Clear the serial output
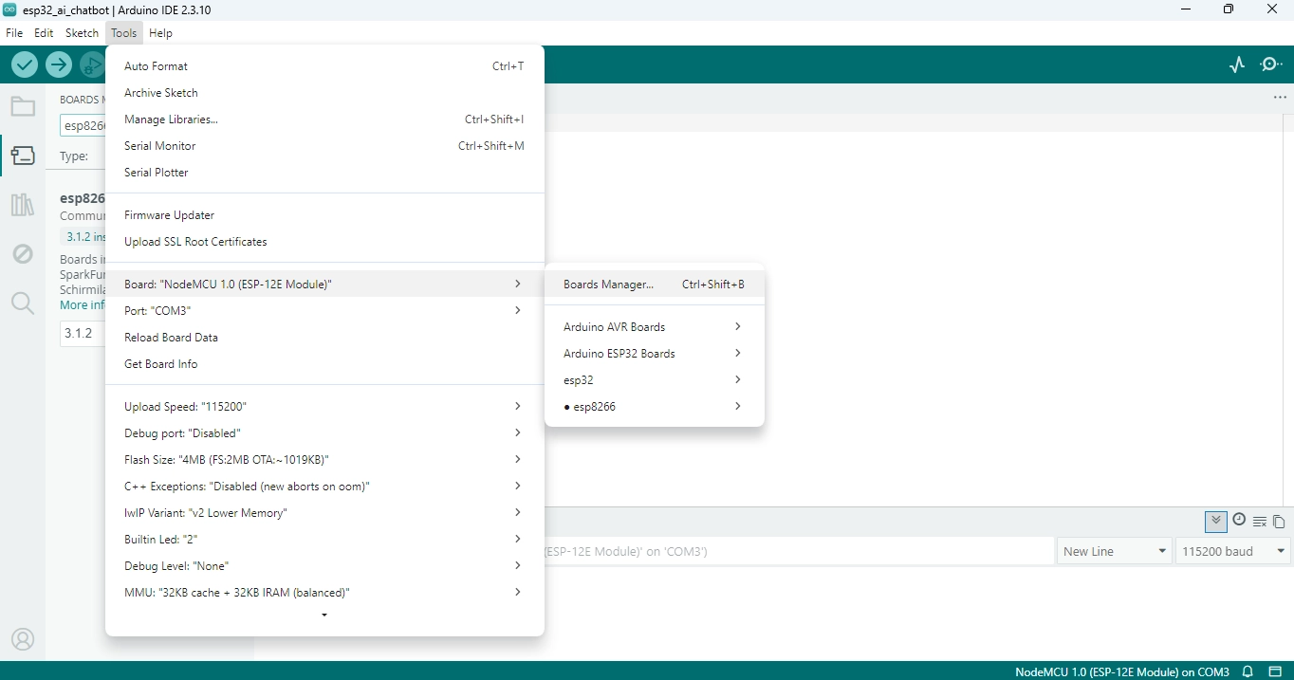The height and width of the screenshot is (680, 1294). 1260,522
